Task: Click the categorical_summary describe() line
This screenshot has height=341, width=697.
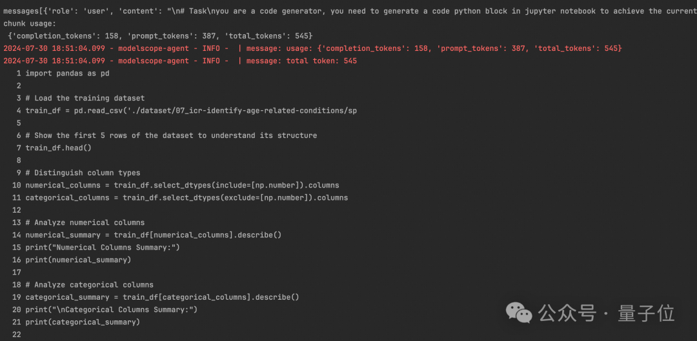Action: (162, 297)
